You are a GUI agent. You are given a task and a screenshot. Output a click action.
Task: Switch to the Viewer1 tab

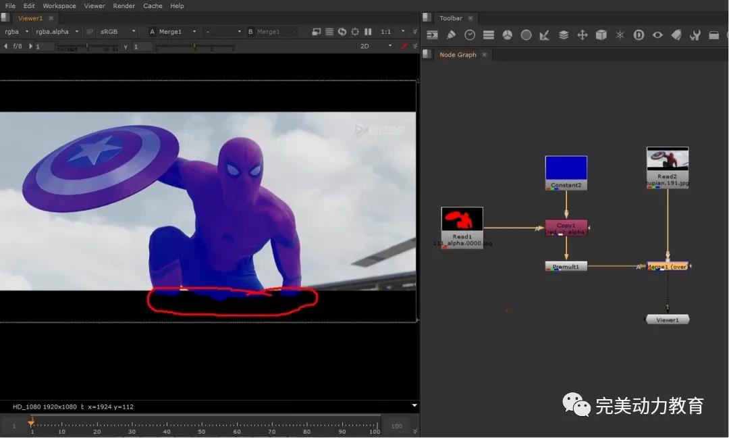(30, 18)
